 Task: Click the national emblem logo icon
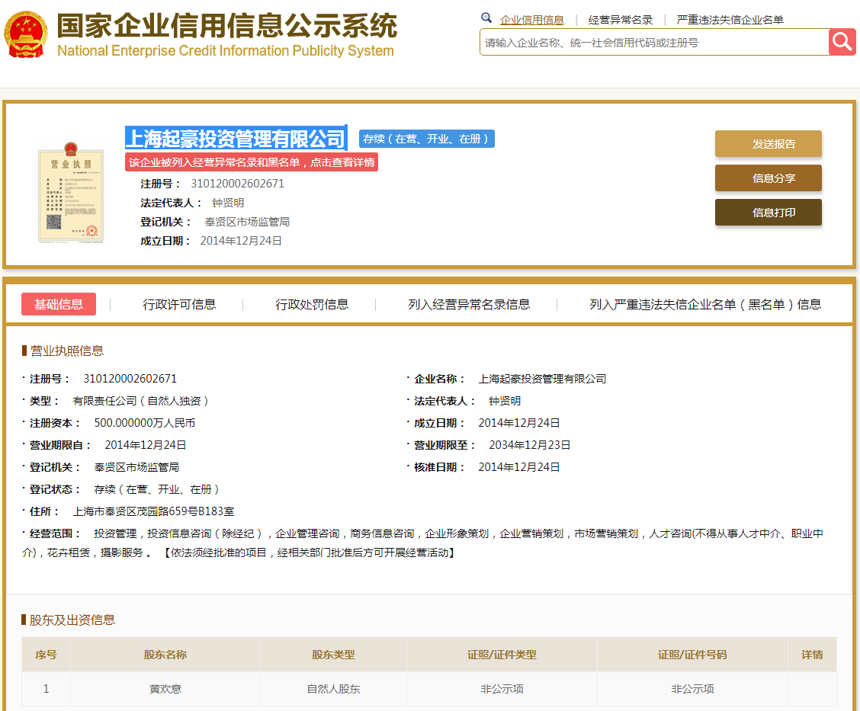(25, 33)
